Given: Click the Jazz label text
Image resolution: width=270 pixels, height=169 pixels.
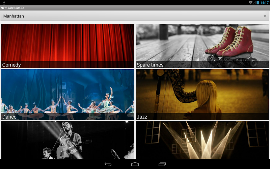Looking at the screenshot, I should 142,117.
